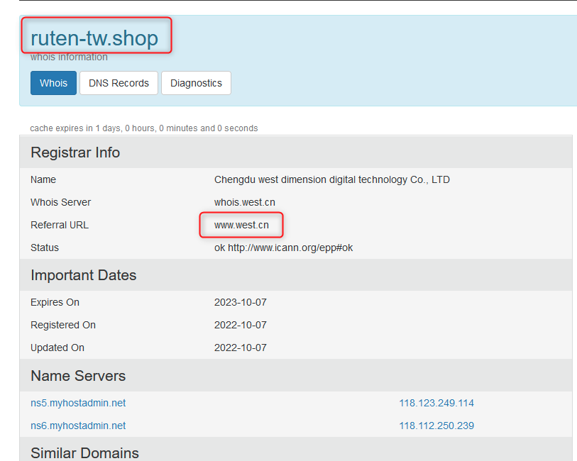The width and height of the screenshot is (577, 461).
Task: Click the www.west.cn referral URL value
Action: click(x=241, y=225)
